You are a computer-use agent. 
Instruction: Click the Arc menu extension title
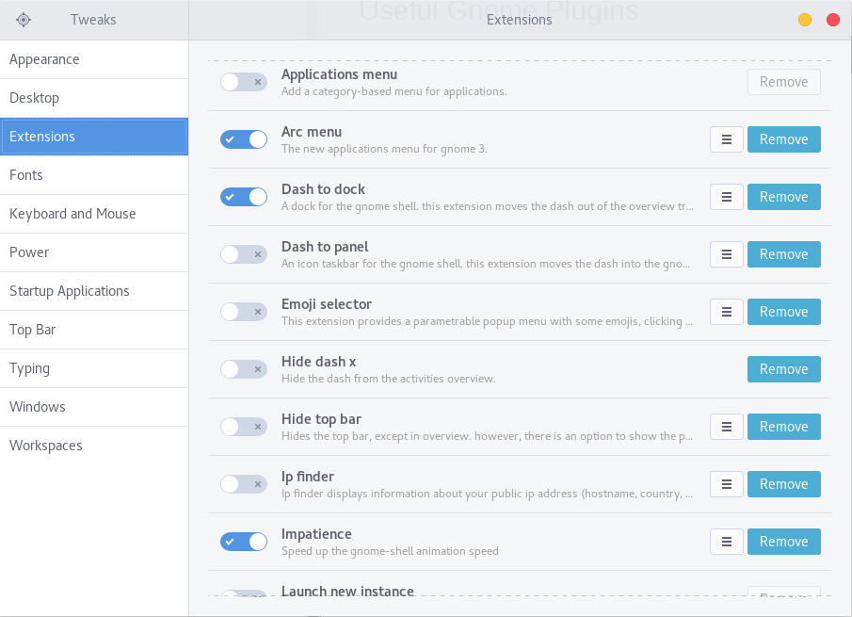pyautogui.click(x=312, y=132)
